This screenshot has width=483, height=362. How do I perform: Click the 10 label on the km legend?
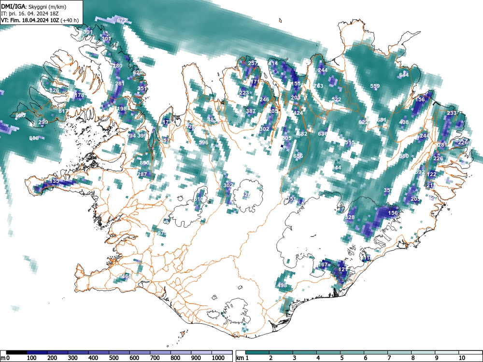461,358
